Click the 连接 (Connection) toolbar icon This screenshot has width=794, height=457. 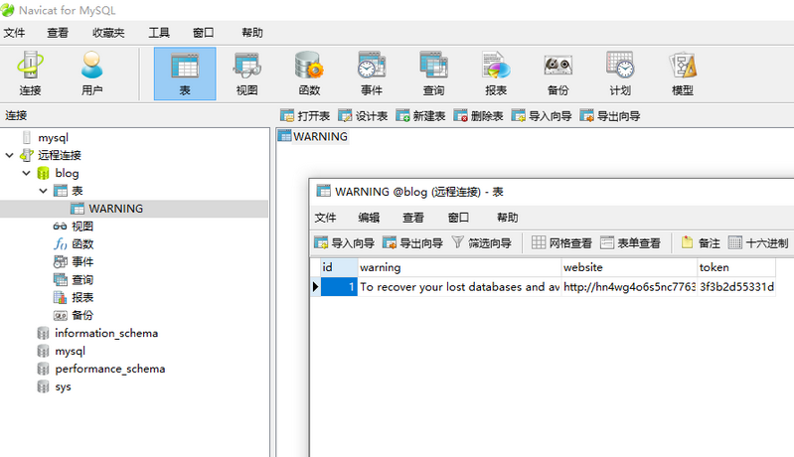tap(31, 74)
